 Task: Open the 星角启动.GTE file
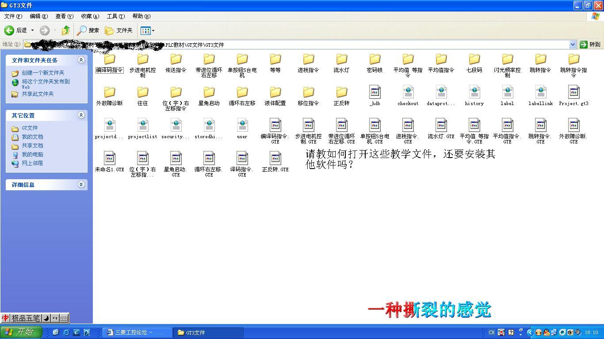[x=176, y=159]
